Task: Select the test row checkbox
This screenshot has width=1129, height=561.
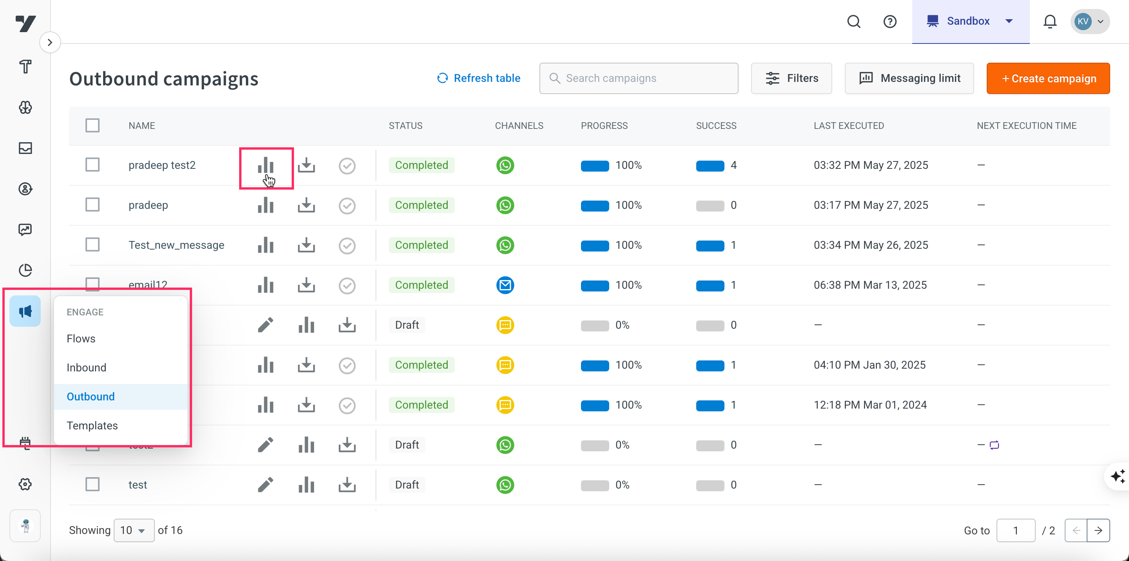Action: pyautogui.click(x=93, y=484)
